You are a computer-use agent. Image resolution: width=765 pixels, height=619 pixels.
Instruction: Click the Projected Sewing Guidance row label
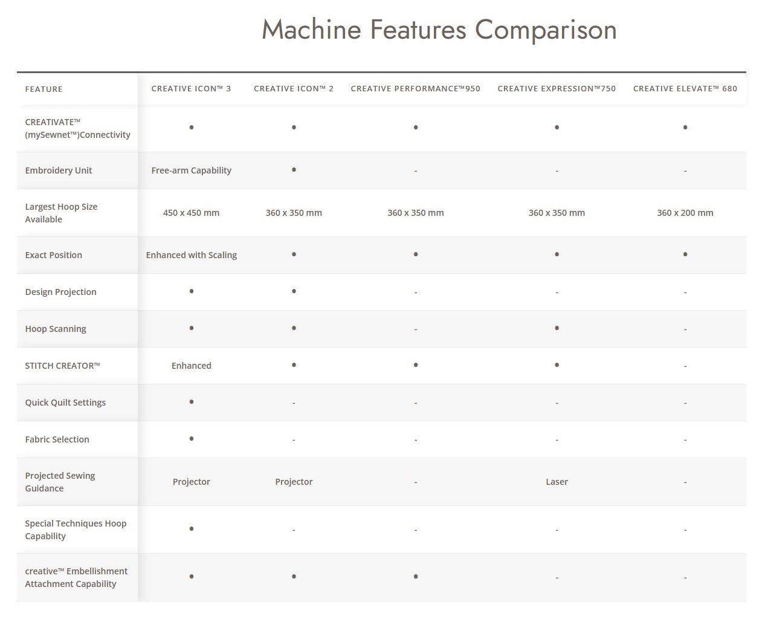coord(60,482)
